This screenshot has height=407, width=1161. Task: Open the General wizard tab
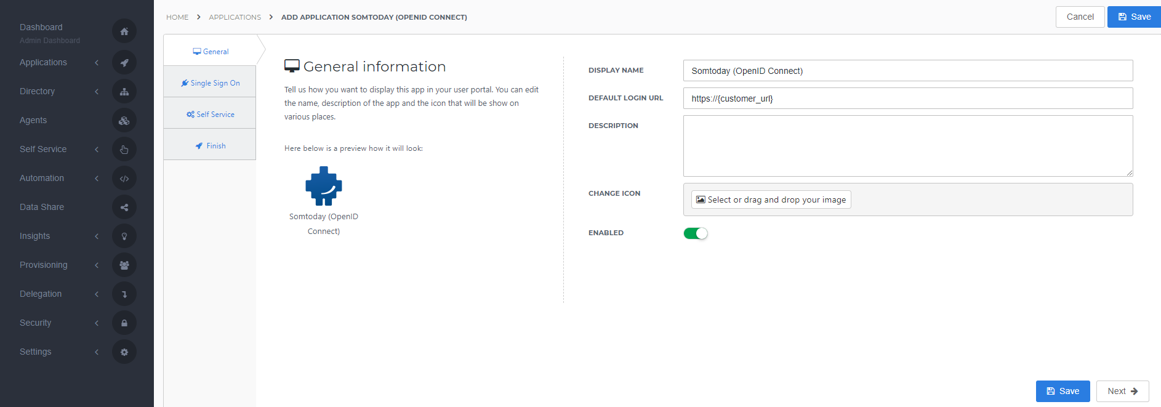210,51
